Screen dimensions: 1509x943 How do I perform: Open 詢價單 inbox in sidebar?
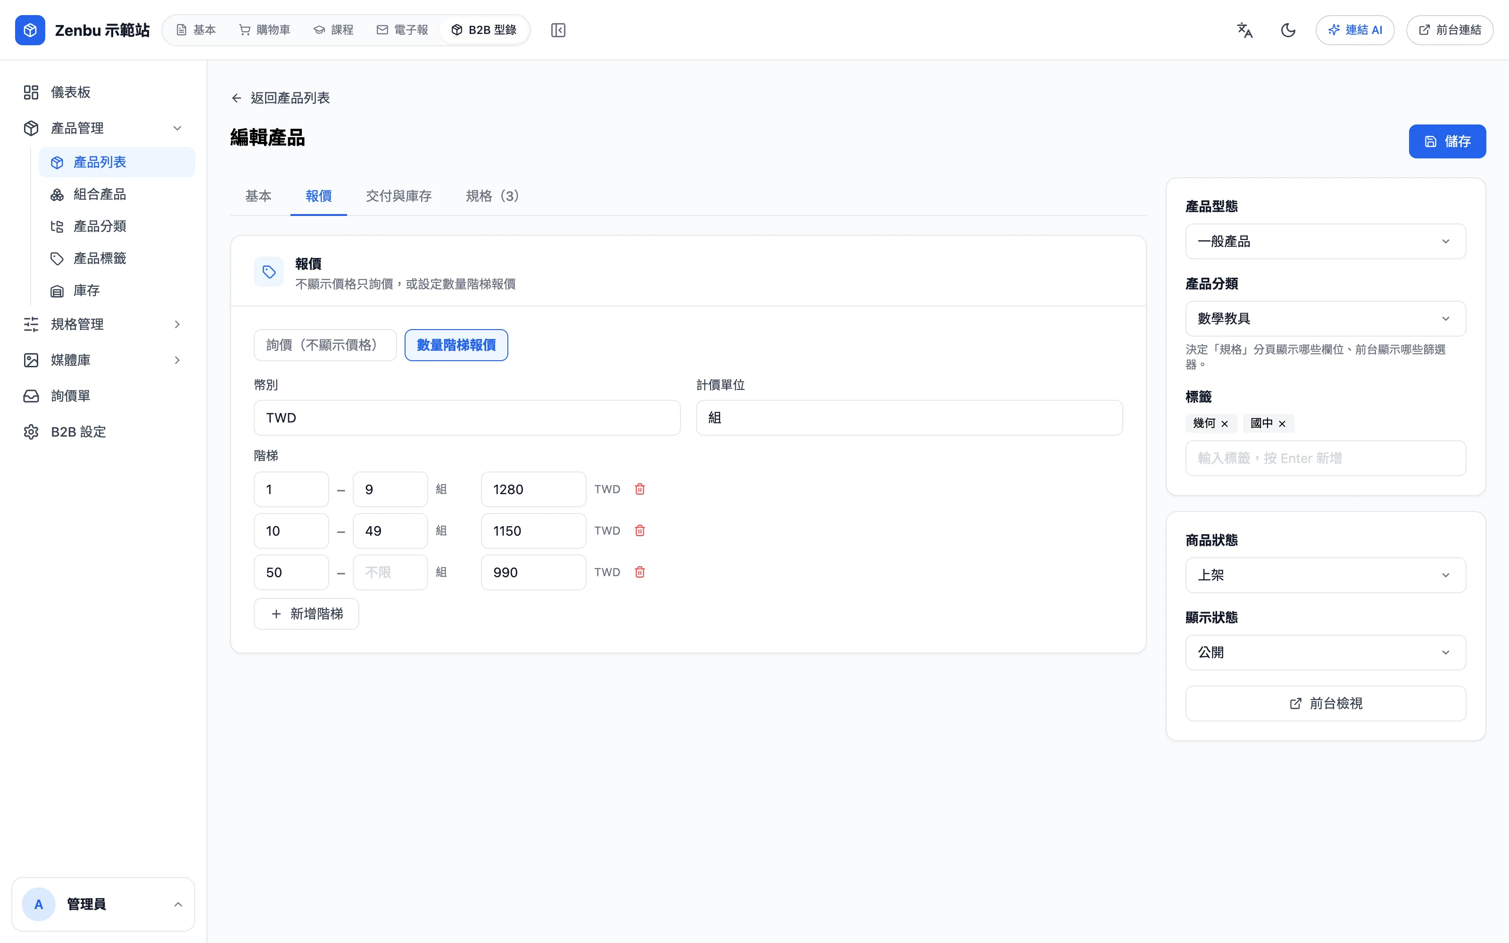104,396
